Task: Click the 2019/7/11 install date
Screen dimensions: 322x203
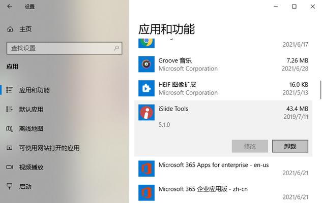Action: click(296, 117)
